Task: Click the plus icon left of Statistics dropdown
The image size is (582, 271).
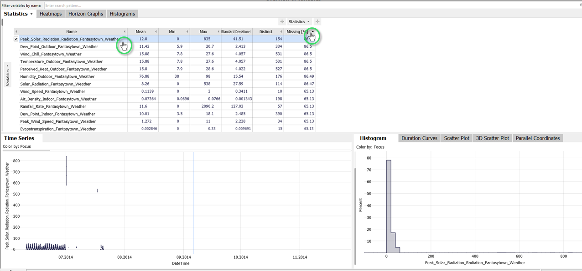Action: coord(282,21)
